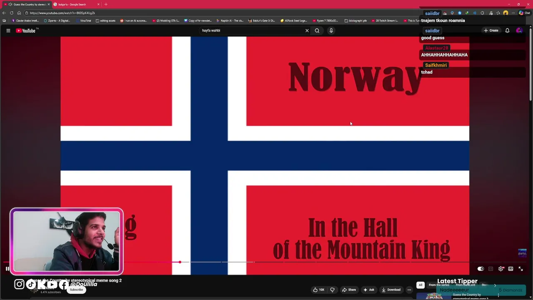Open the Clavier Arabe bookmark
Viewport: 533px width, 300px height.
[x=25, y=20]
